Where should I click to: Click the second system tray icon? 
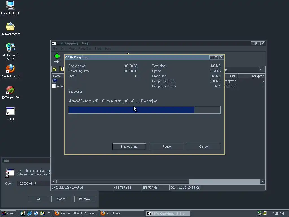(265, 213)
